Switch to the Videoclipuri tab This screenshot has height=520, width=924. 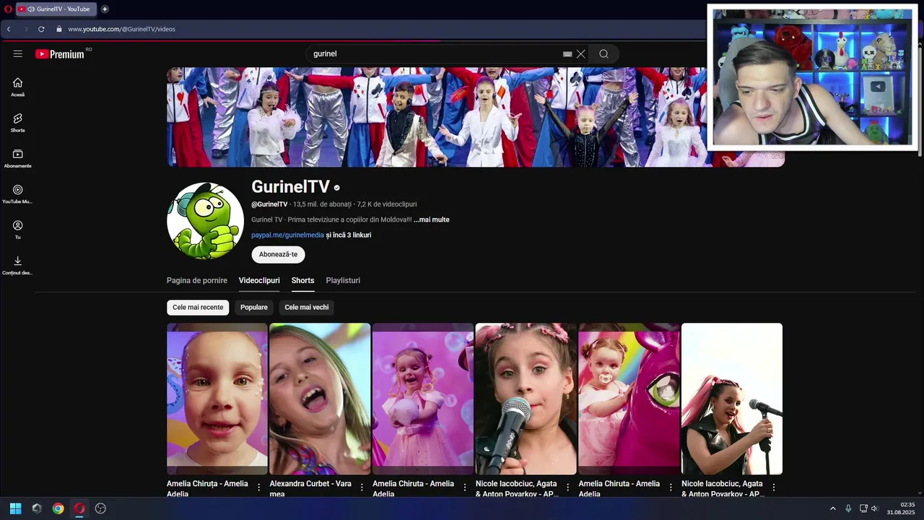(259, 280)
